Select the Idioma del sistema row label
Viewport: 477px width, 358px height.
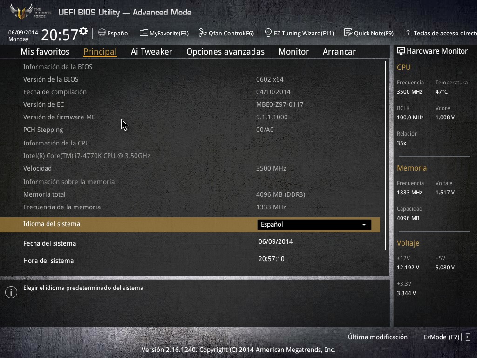tap(52, 224)
